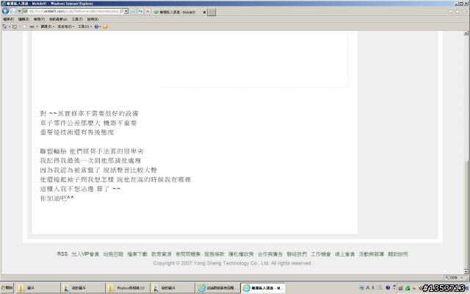Expand the address bar URL history dropdown

tap(126, 12)
